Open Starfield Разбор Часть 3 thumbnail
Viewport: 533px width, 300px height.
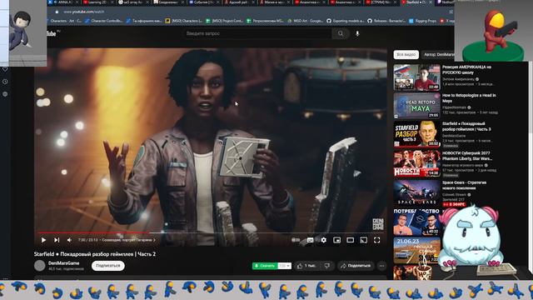pos(416,134)
